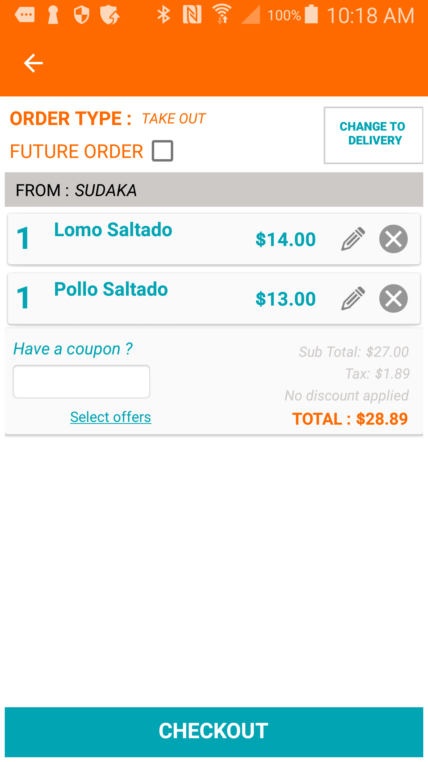Tap the NFC status bar icon

[192, 15]
